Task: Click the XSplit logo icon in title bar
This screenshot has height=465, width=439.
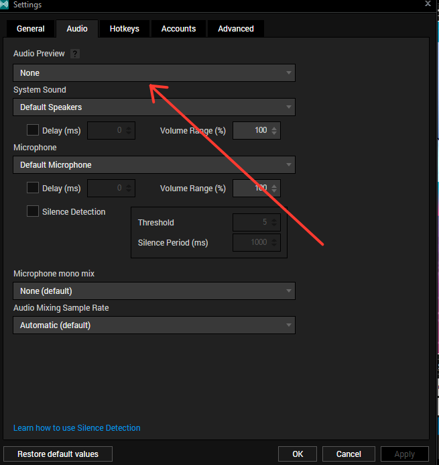Action: 6,5
